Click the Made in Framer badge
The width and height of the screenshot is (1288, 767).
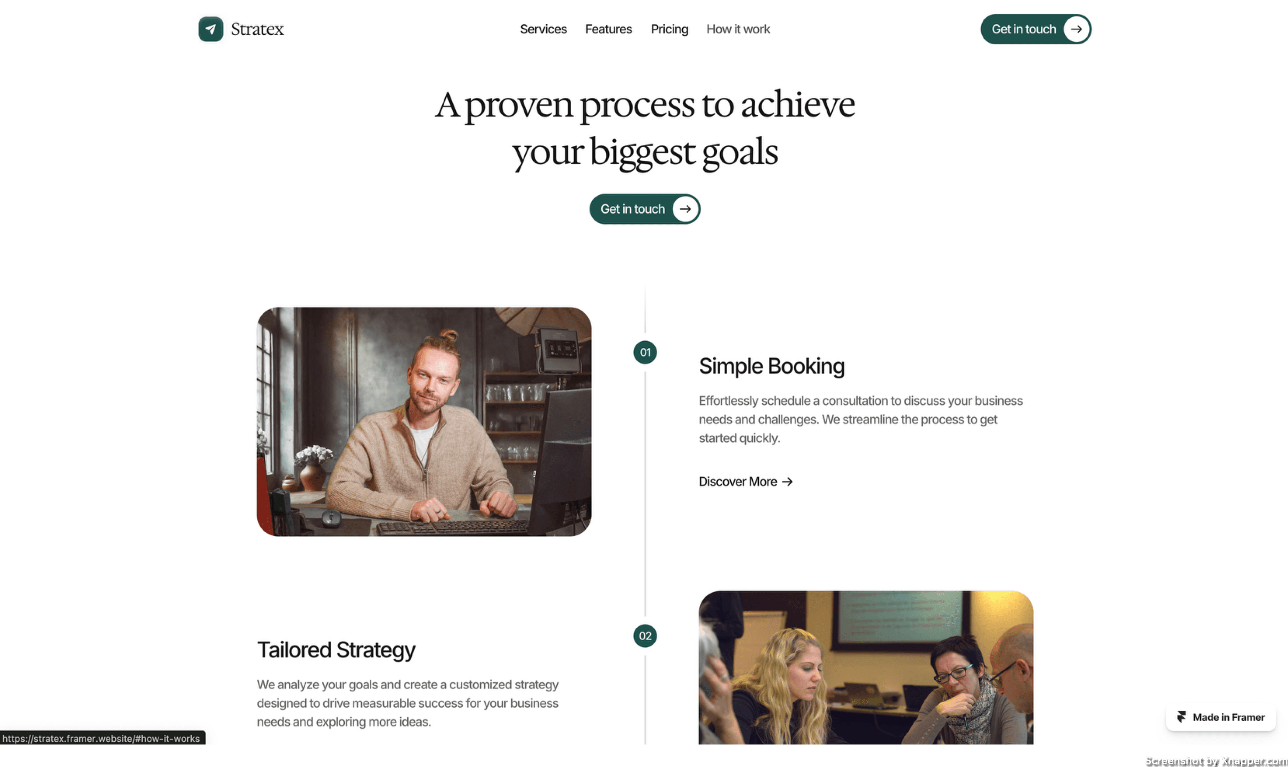pos(1220,717)
